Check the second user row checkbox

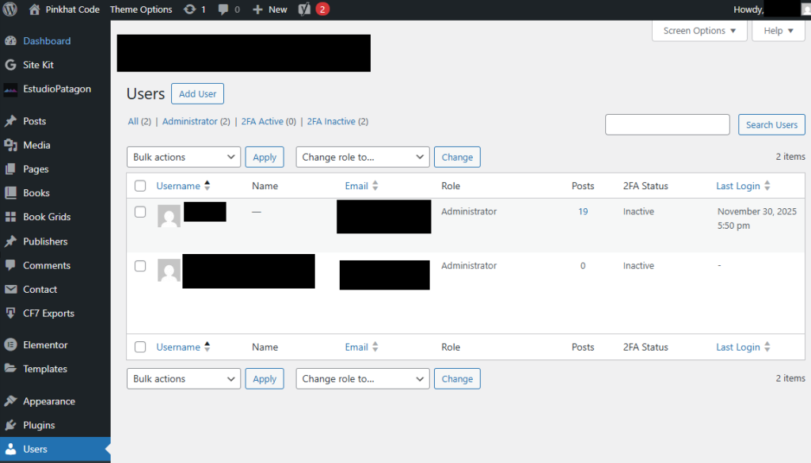[x=140, y=266]
